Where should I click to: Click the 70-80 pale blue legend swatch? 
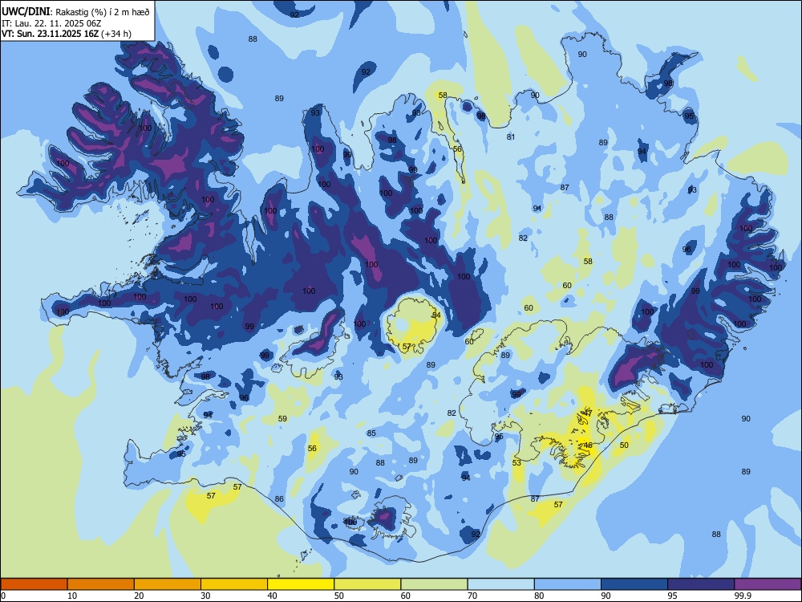tap(501, 584)
